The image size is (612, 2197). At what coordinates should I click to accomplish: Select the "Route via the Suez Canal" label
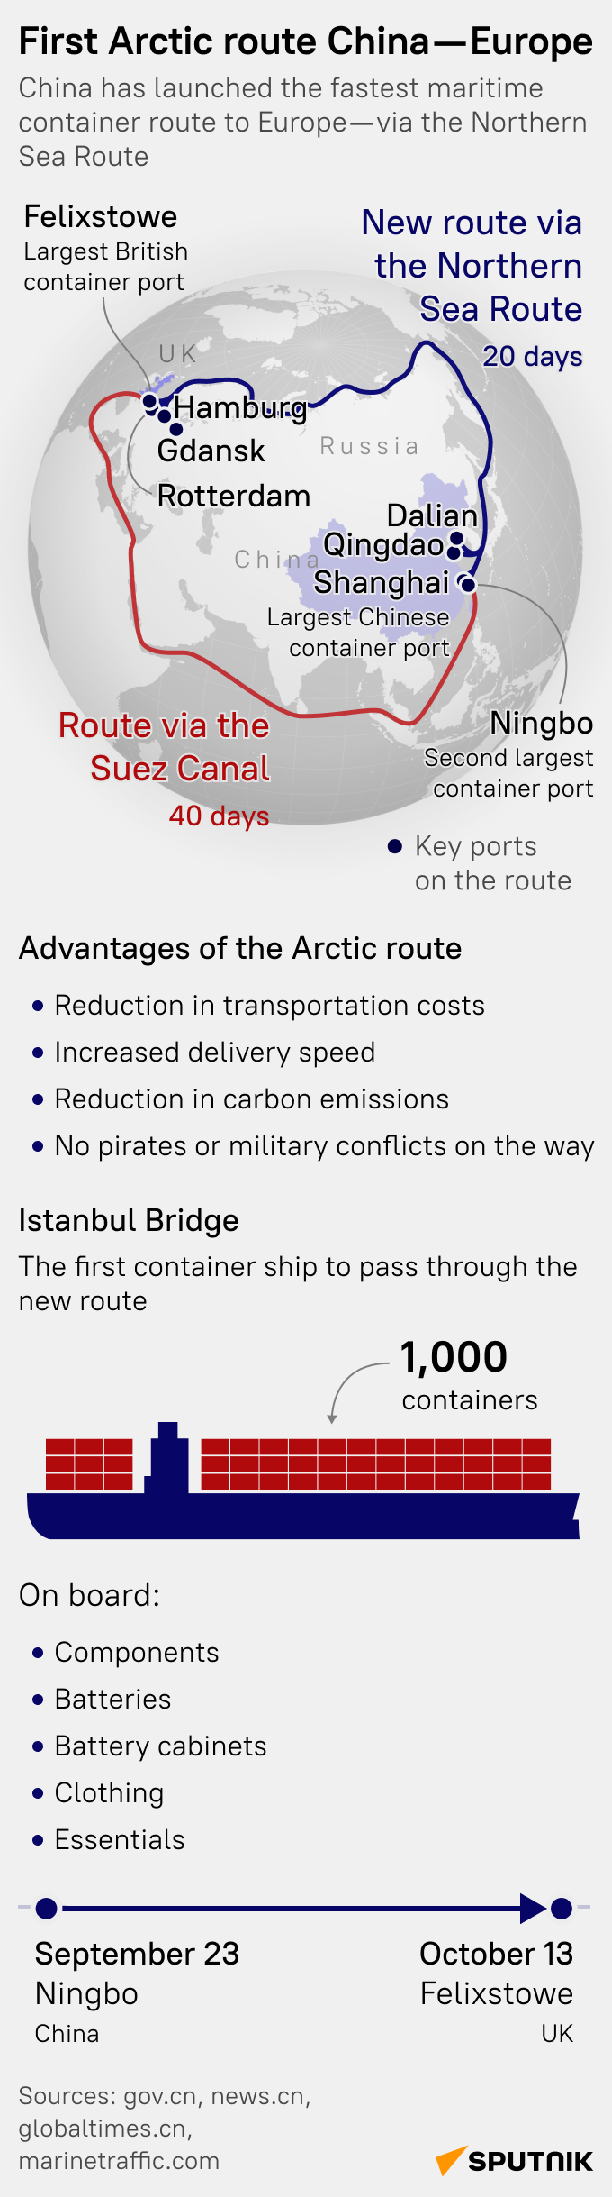(165, 747)
